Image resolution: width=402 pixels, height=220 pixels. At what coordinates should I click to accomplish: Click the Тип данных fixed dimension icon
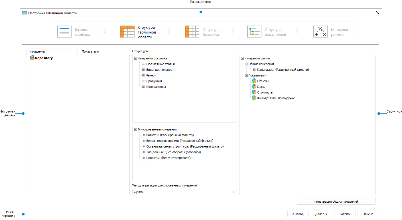coord(144,152)
